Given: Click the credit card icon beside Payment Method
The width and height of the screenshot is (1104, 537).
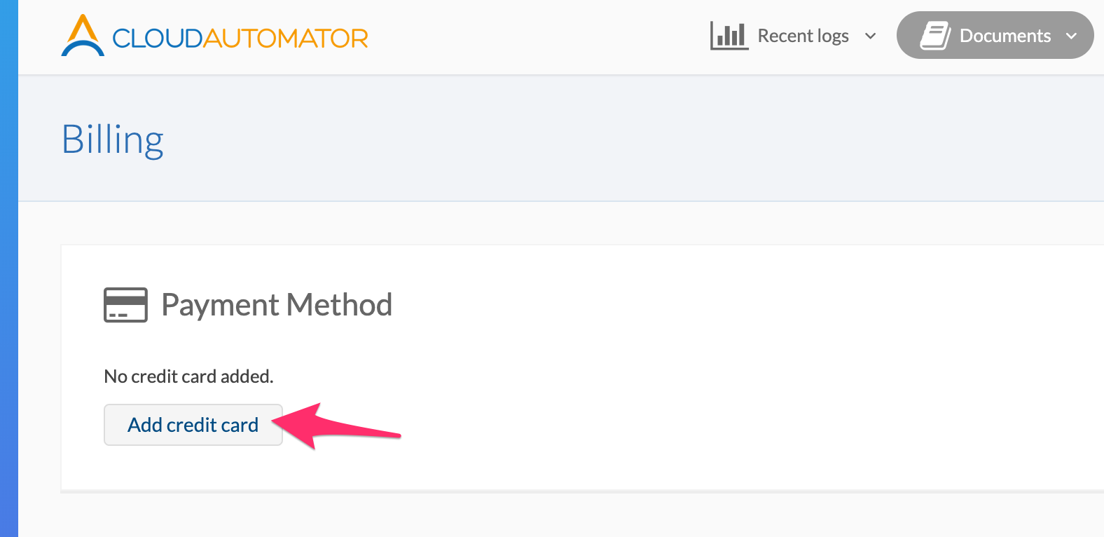Looking at the screenshot, I should (125, 305).
